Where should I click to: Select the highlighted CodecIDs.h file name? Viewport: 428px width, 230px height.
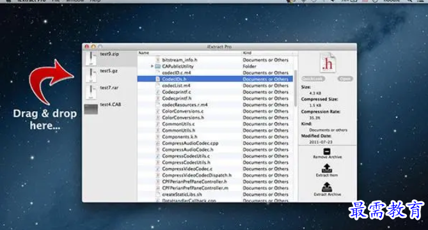pyautogui.click(x=174, y=79)
